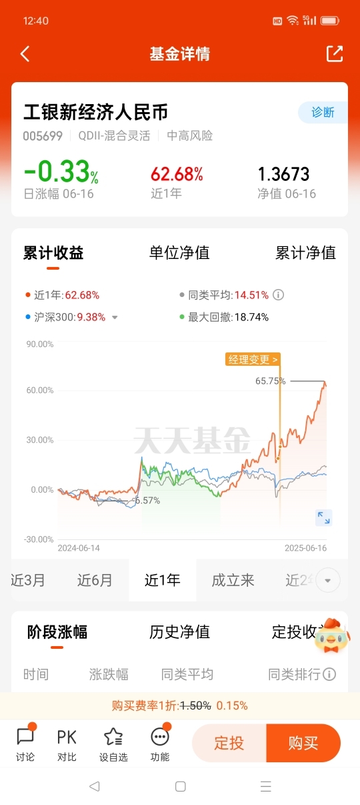Tap the info icon next to 同类排行
The width and height of the screenshot is (360, 805).
(329, 674)
